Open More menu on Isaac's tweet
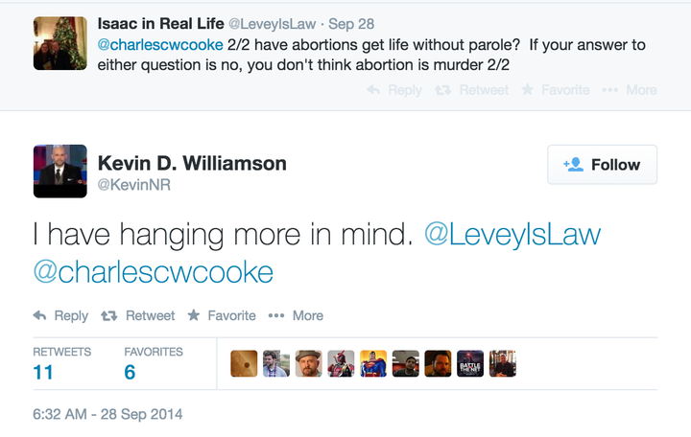The image size is (691, 437). 630,90
